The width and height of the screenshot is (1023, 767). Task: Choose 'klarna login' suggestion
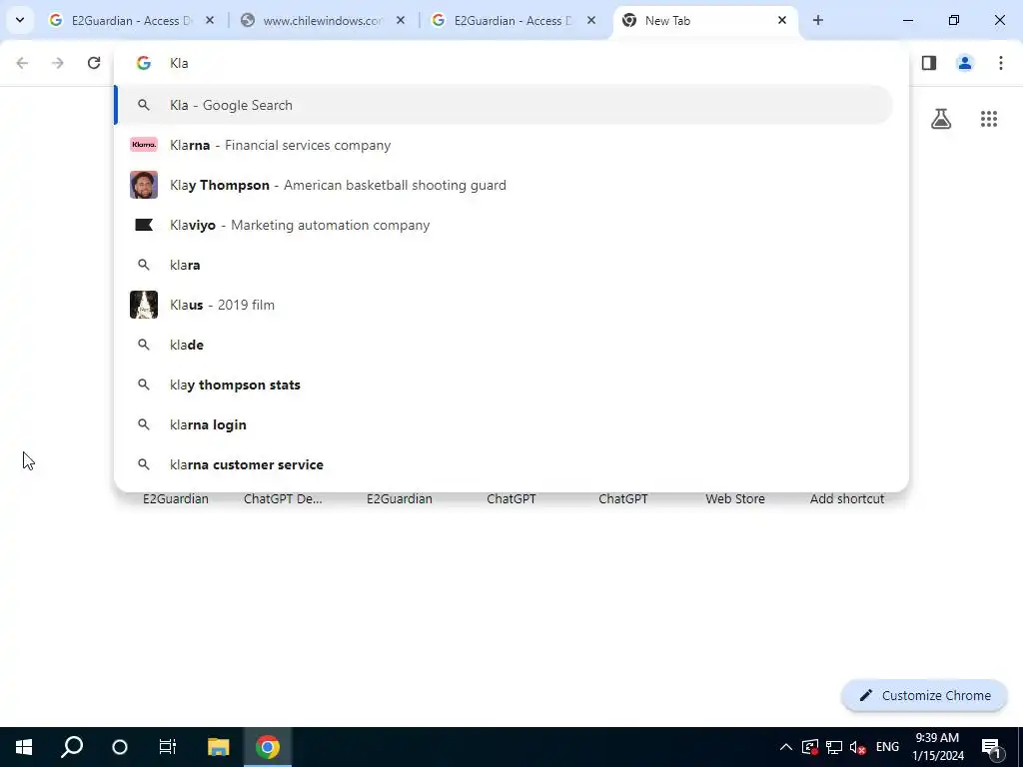(x=504, y=424)
